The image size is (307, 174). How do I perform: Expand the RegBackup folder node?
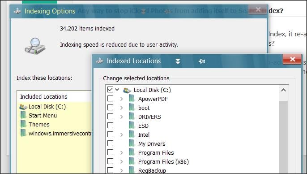(122, 170)
